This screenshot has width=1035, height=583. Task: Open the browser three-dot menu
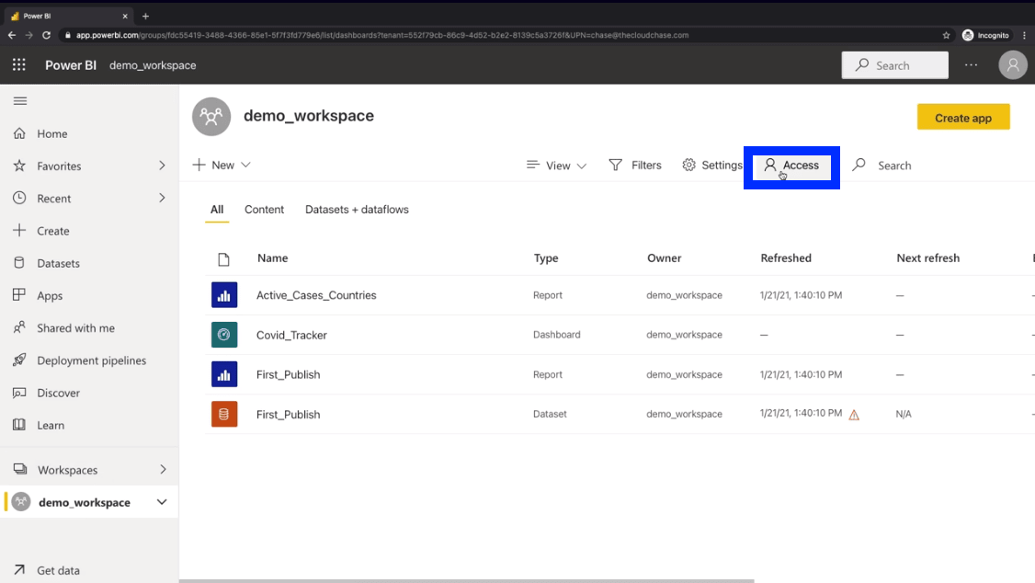[1025, 35]
